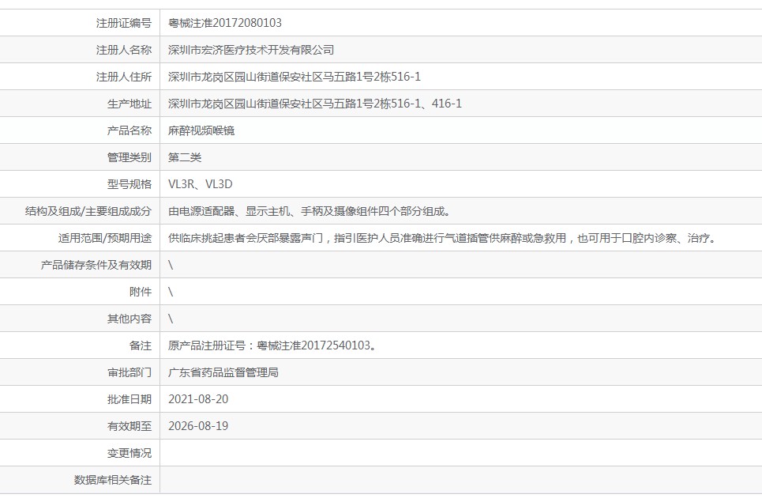Select the 有效期至 label
Viewport: 762px width, 502px height.
130,427
